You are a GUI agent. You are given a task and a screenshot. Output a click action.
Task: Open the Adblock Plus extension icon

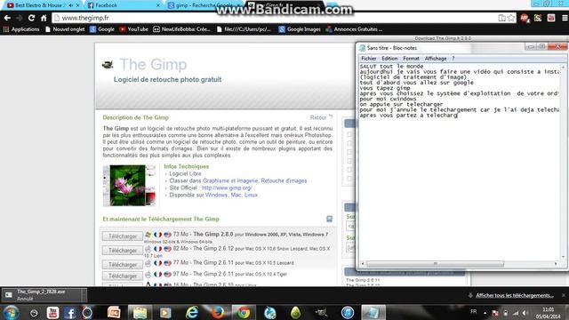[x=525, y=18]
